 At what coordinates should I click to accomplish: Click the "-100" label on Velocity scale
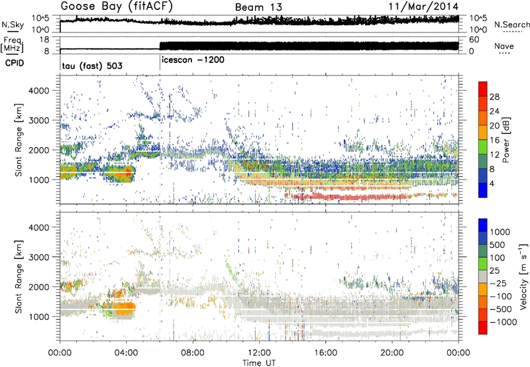click(501, 296)
